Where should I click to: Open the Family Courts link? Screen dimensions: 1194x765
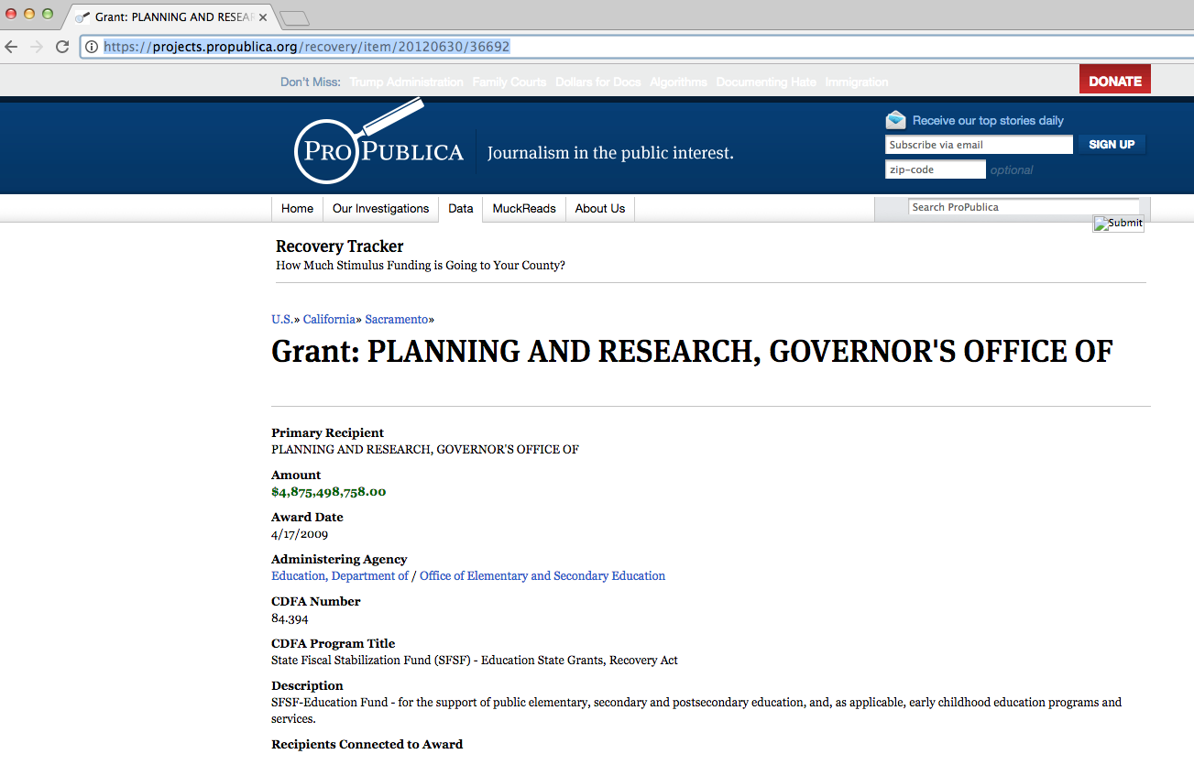pyautogui.click(x=509, y=82)
